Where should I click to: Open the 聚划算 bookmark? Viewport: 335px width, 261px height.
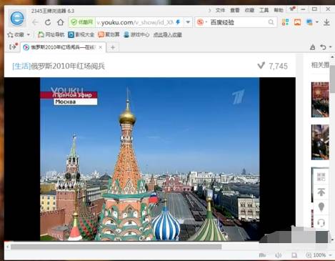[x=109, y=35]
